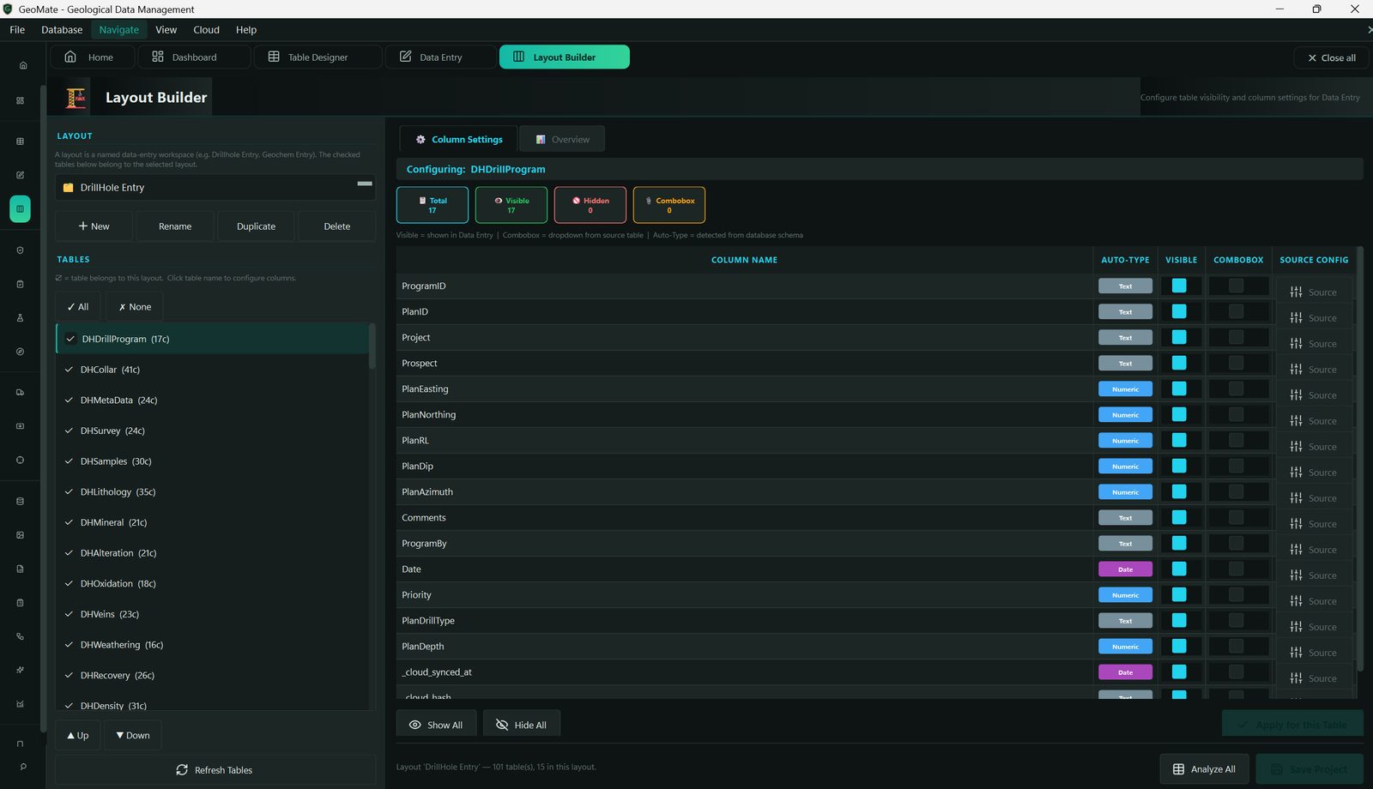Select the highlighted layout builder sidebar icon
Viewport: 1373px width, 789px height.
[20, 208]
